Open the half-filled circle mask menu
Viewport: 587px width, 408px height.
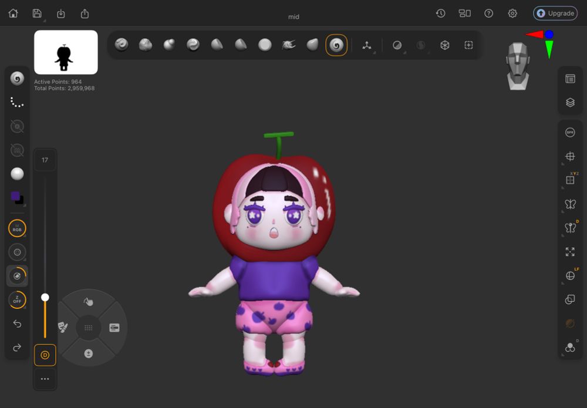pyautogui.click(x=397, y=45)
